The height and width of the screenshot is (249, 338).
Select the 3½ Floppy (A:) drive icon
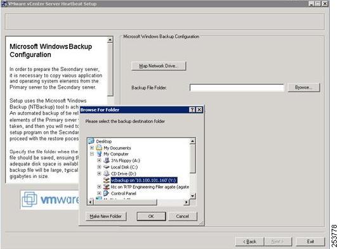point(107,160)
